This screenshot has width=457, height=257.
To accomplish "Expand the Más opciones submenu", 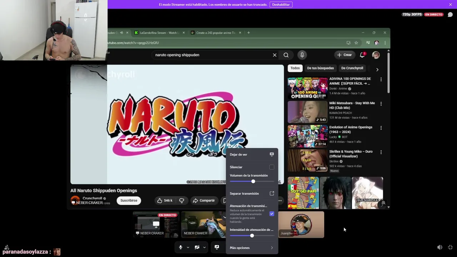I will coord(252,248).
